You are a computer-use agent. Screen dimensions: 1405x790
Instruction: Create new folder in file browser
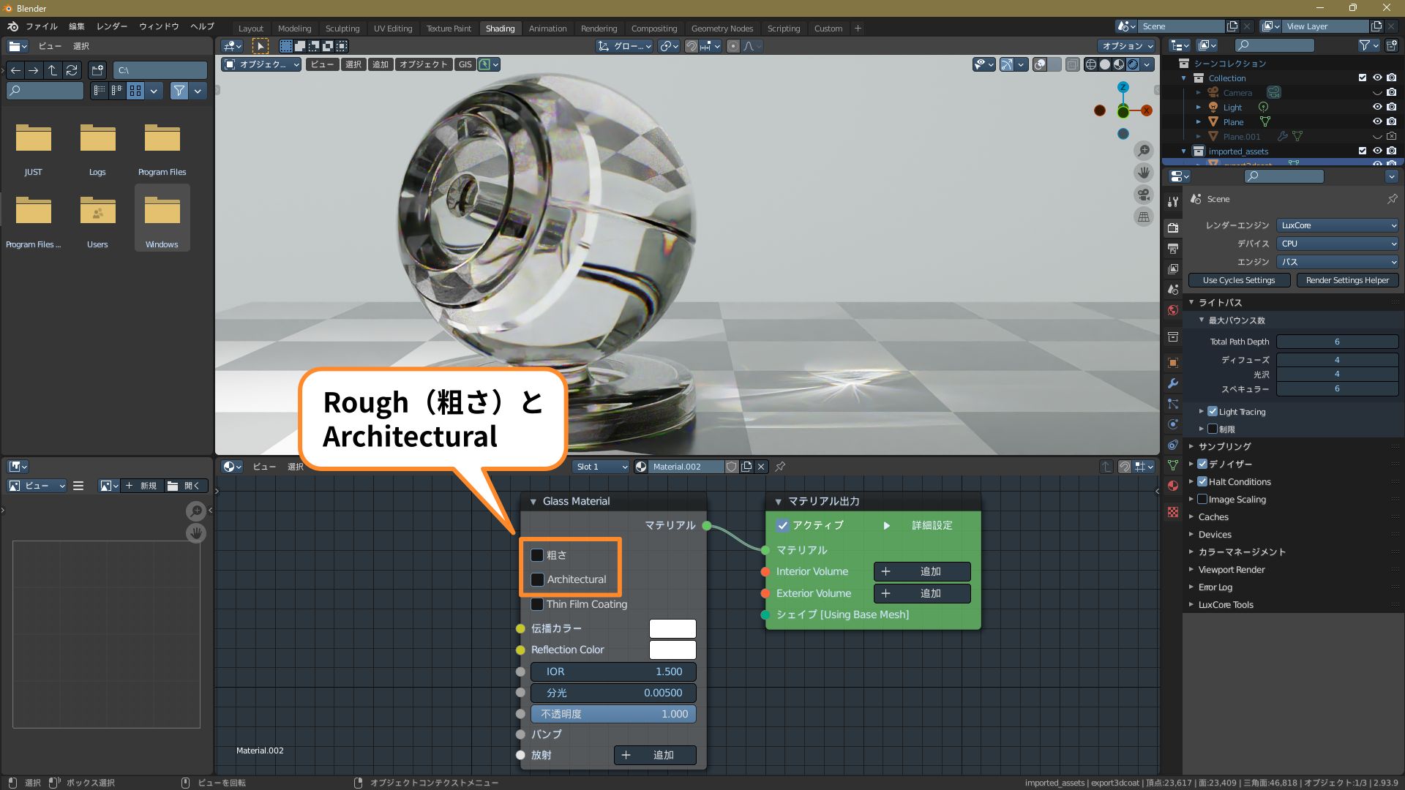[x=97, y=70]
